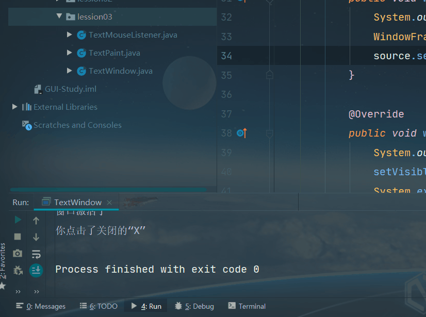Attach debugger using the bug icon
Screen dimensions: 426x317
pyautogui.click(x=17, y=270)
